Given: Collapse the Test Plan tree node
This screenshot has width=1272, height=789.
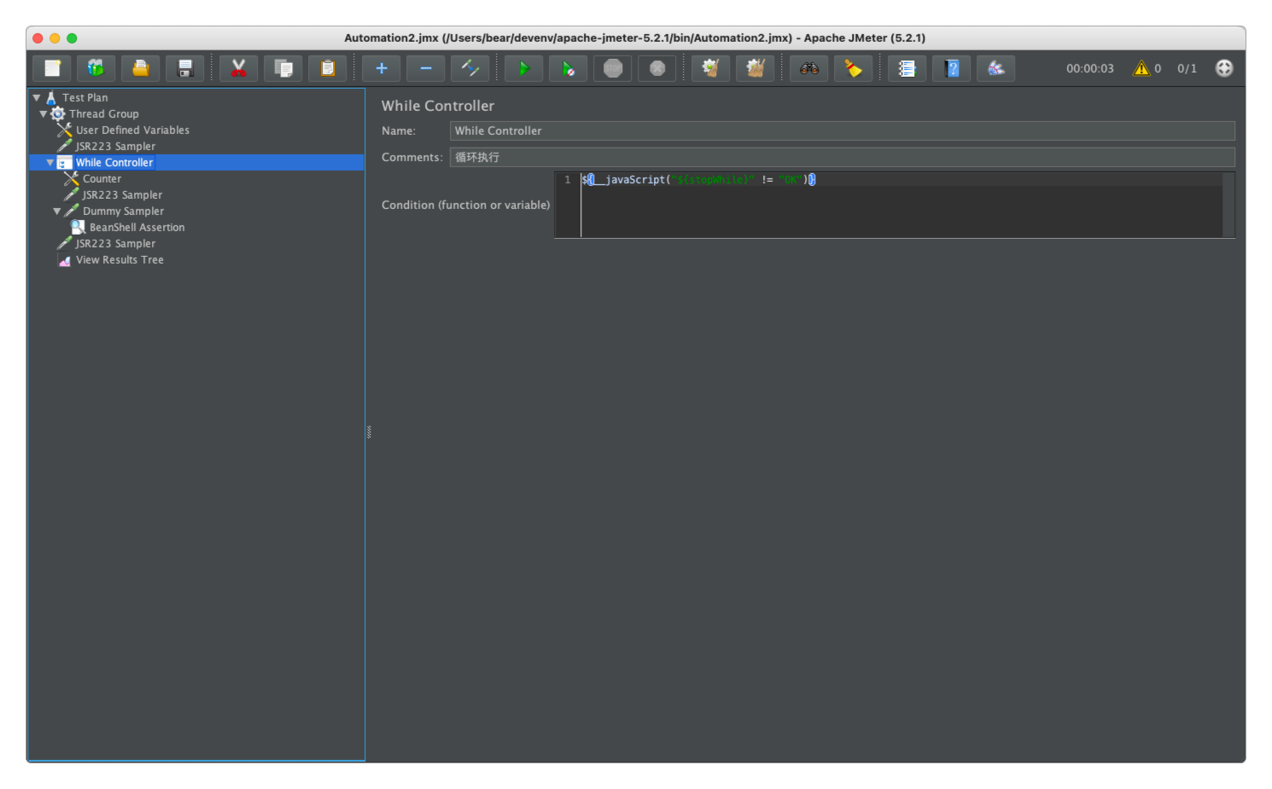Looking at the screenshot, I should [x=37, y=98].
